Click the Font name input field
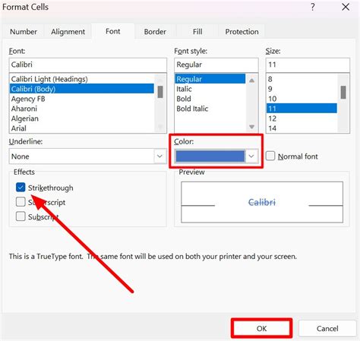360x341 pixels. click(88, 65)
